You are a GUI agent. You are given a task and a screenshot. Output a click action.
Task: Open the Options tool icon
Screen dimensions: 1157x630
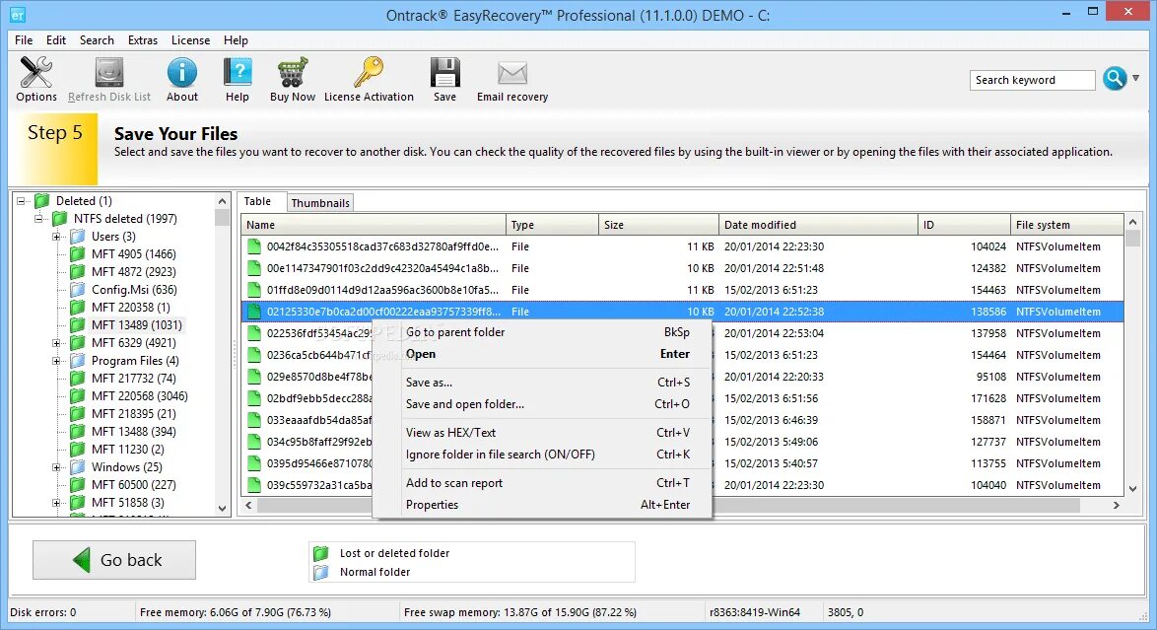(35, 73)
